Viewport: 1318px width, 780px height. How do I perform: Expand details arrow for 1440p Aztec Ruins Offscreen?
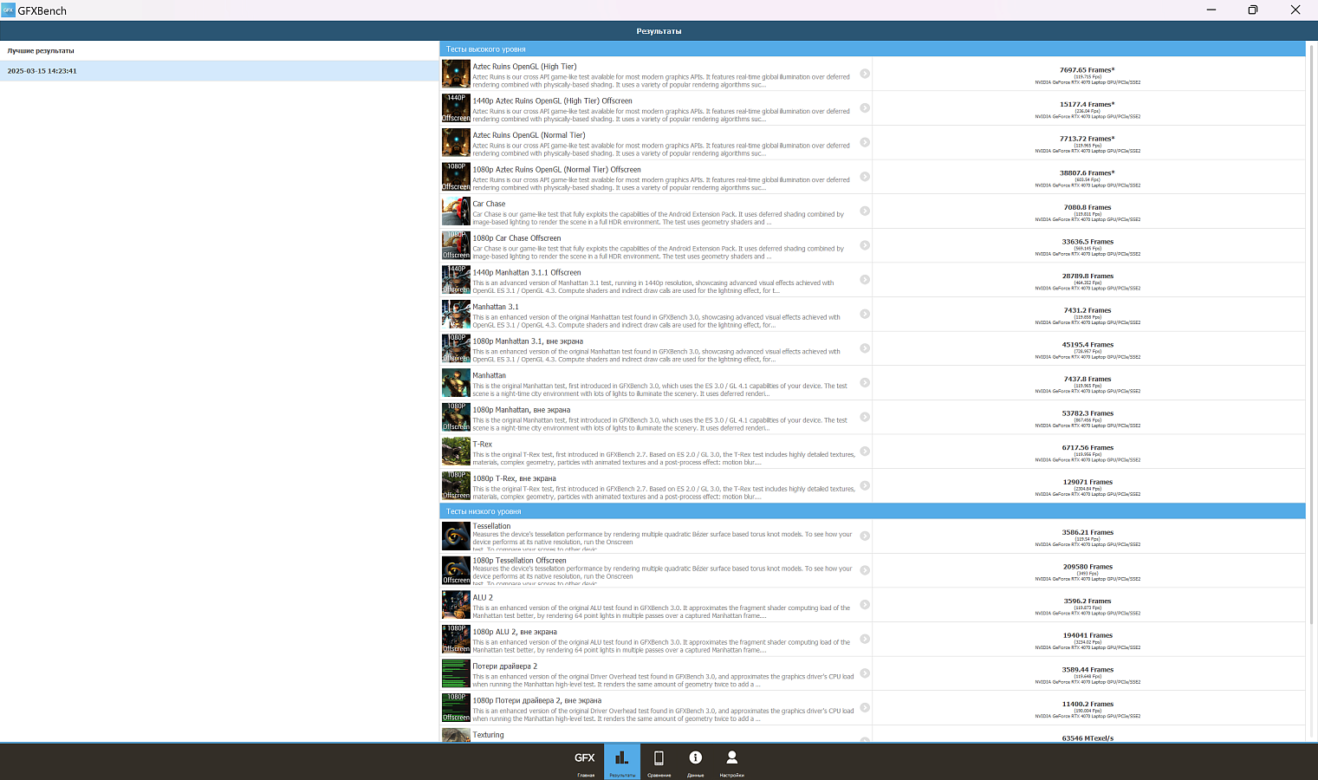[x=865, y=107]
